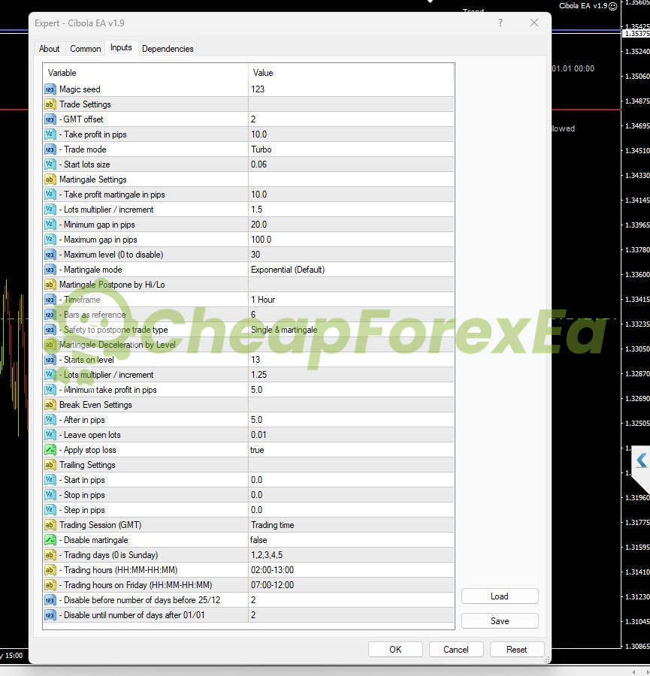Open the Single & martingale value dropdown
Screen dimensions: 650x676
351,330
